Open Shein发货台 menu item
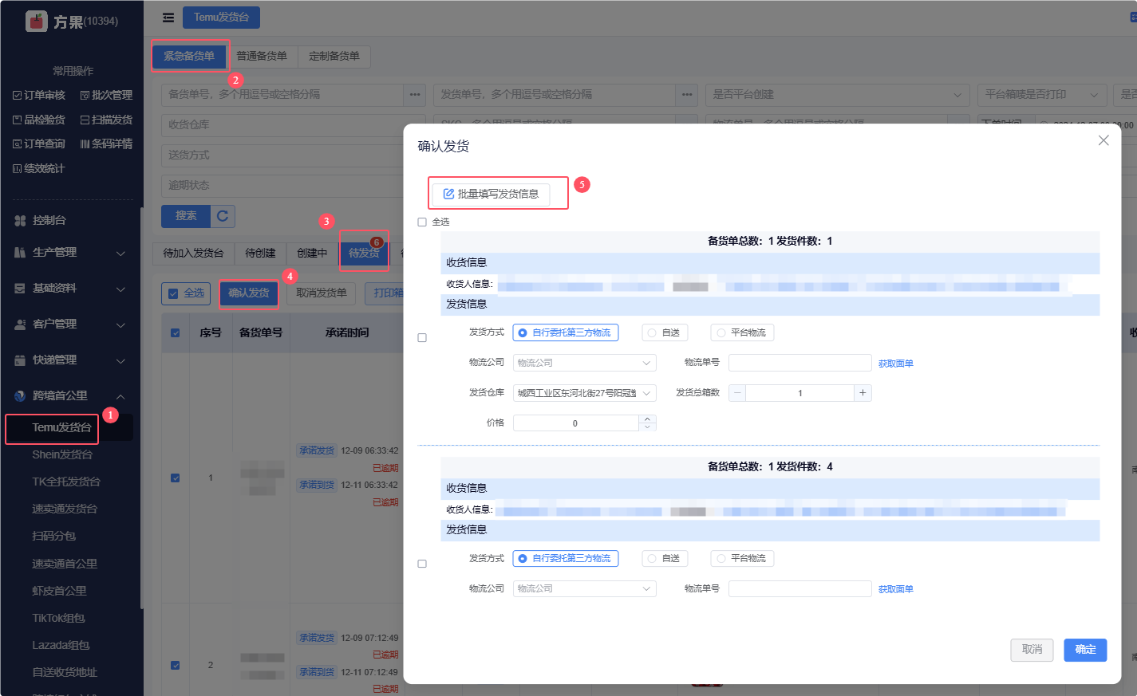The height and width of the screenshot is (696, 1137). pos(62,455)
